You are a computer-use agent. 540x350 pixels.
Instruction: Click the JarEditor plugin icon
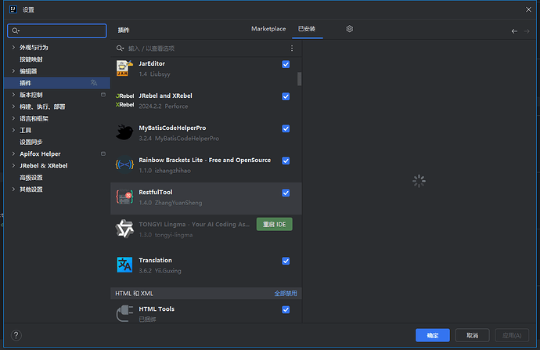(x=124, y=68)
